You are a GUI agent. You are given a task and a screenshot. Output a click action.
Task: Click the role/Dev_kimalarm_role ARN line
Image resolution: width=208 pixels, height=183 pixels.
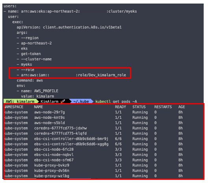coord(71,75)
